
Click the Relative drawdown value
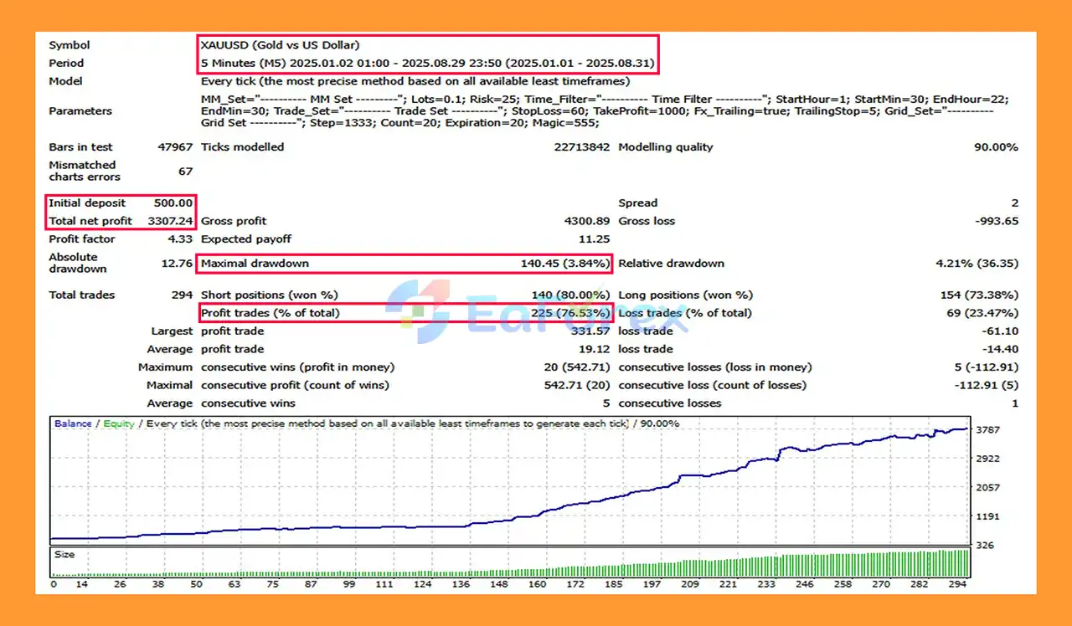coord(977,264)
